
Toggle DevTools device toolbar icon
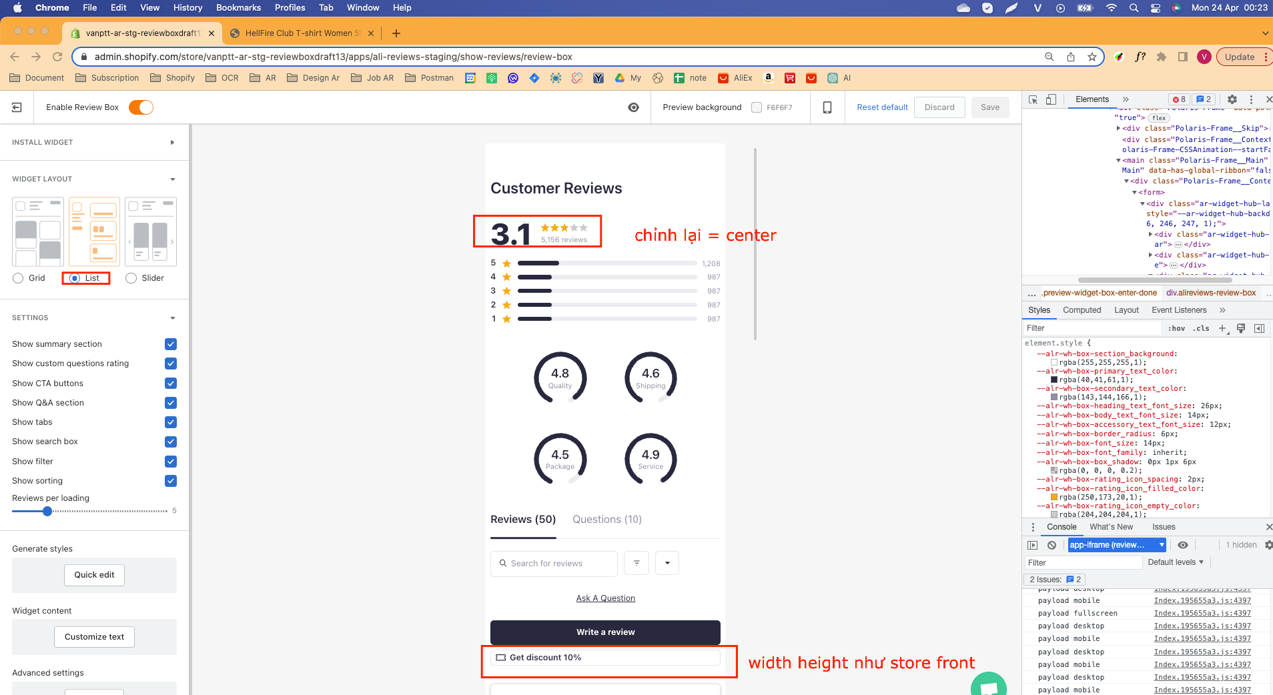[1051, 99]
